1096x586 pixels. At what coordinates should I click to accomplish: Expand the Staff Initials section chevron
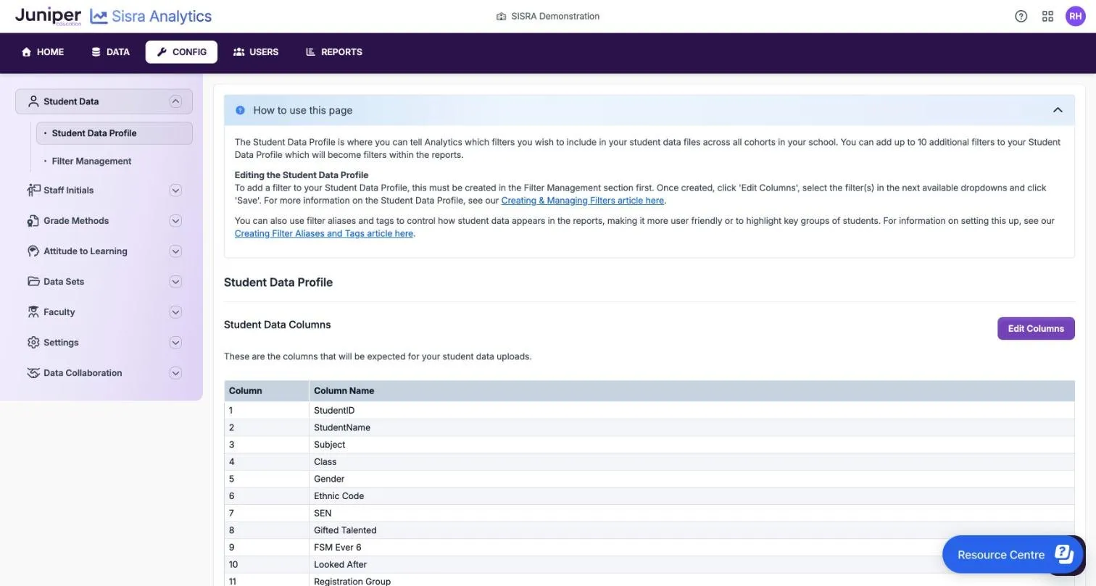tap(175, 190)
